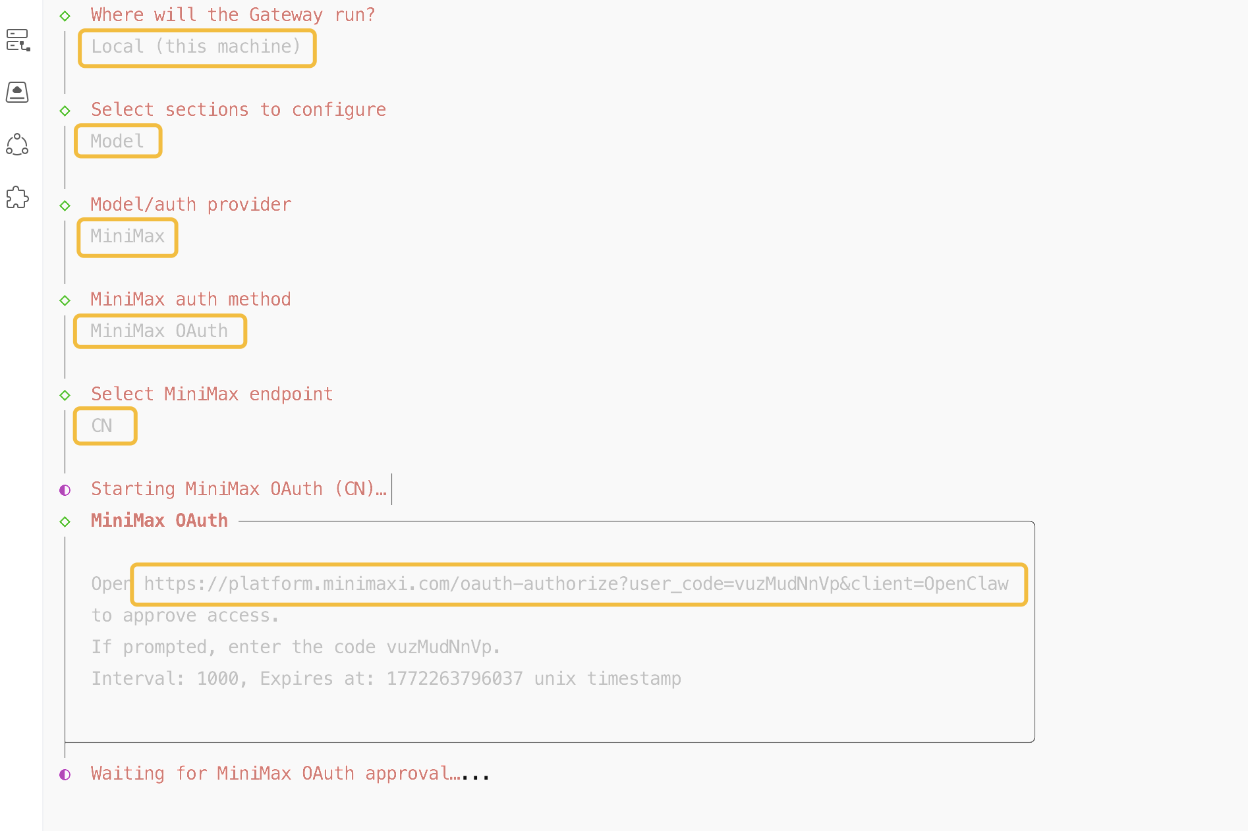
Task: Open the extensions puzzle-piece panel
Action: point(17,198)
